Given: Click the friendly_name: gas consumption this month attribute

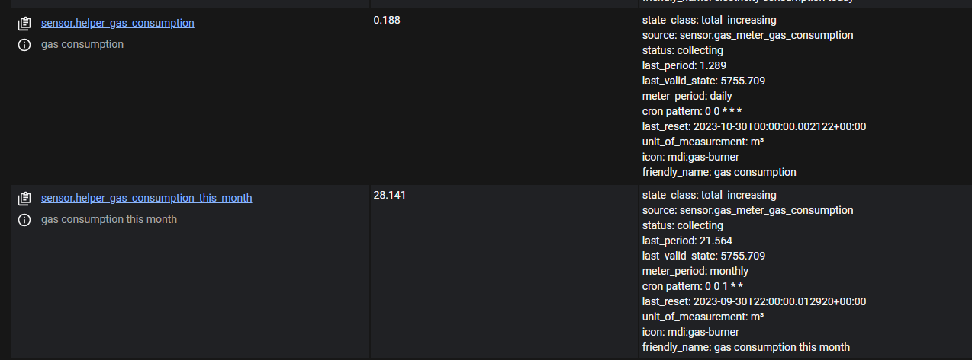Looking at the screenshot, I should click(746, 347).
